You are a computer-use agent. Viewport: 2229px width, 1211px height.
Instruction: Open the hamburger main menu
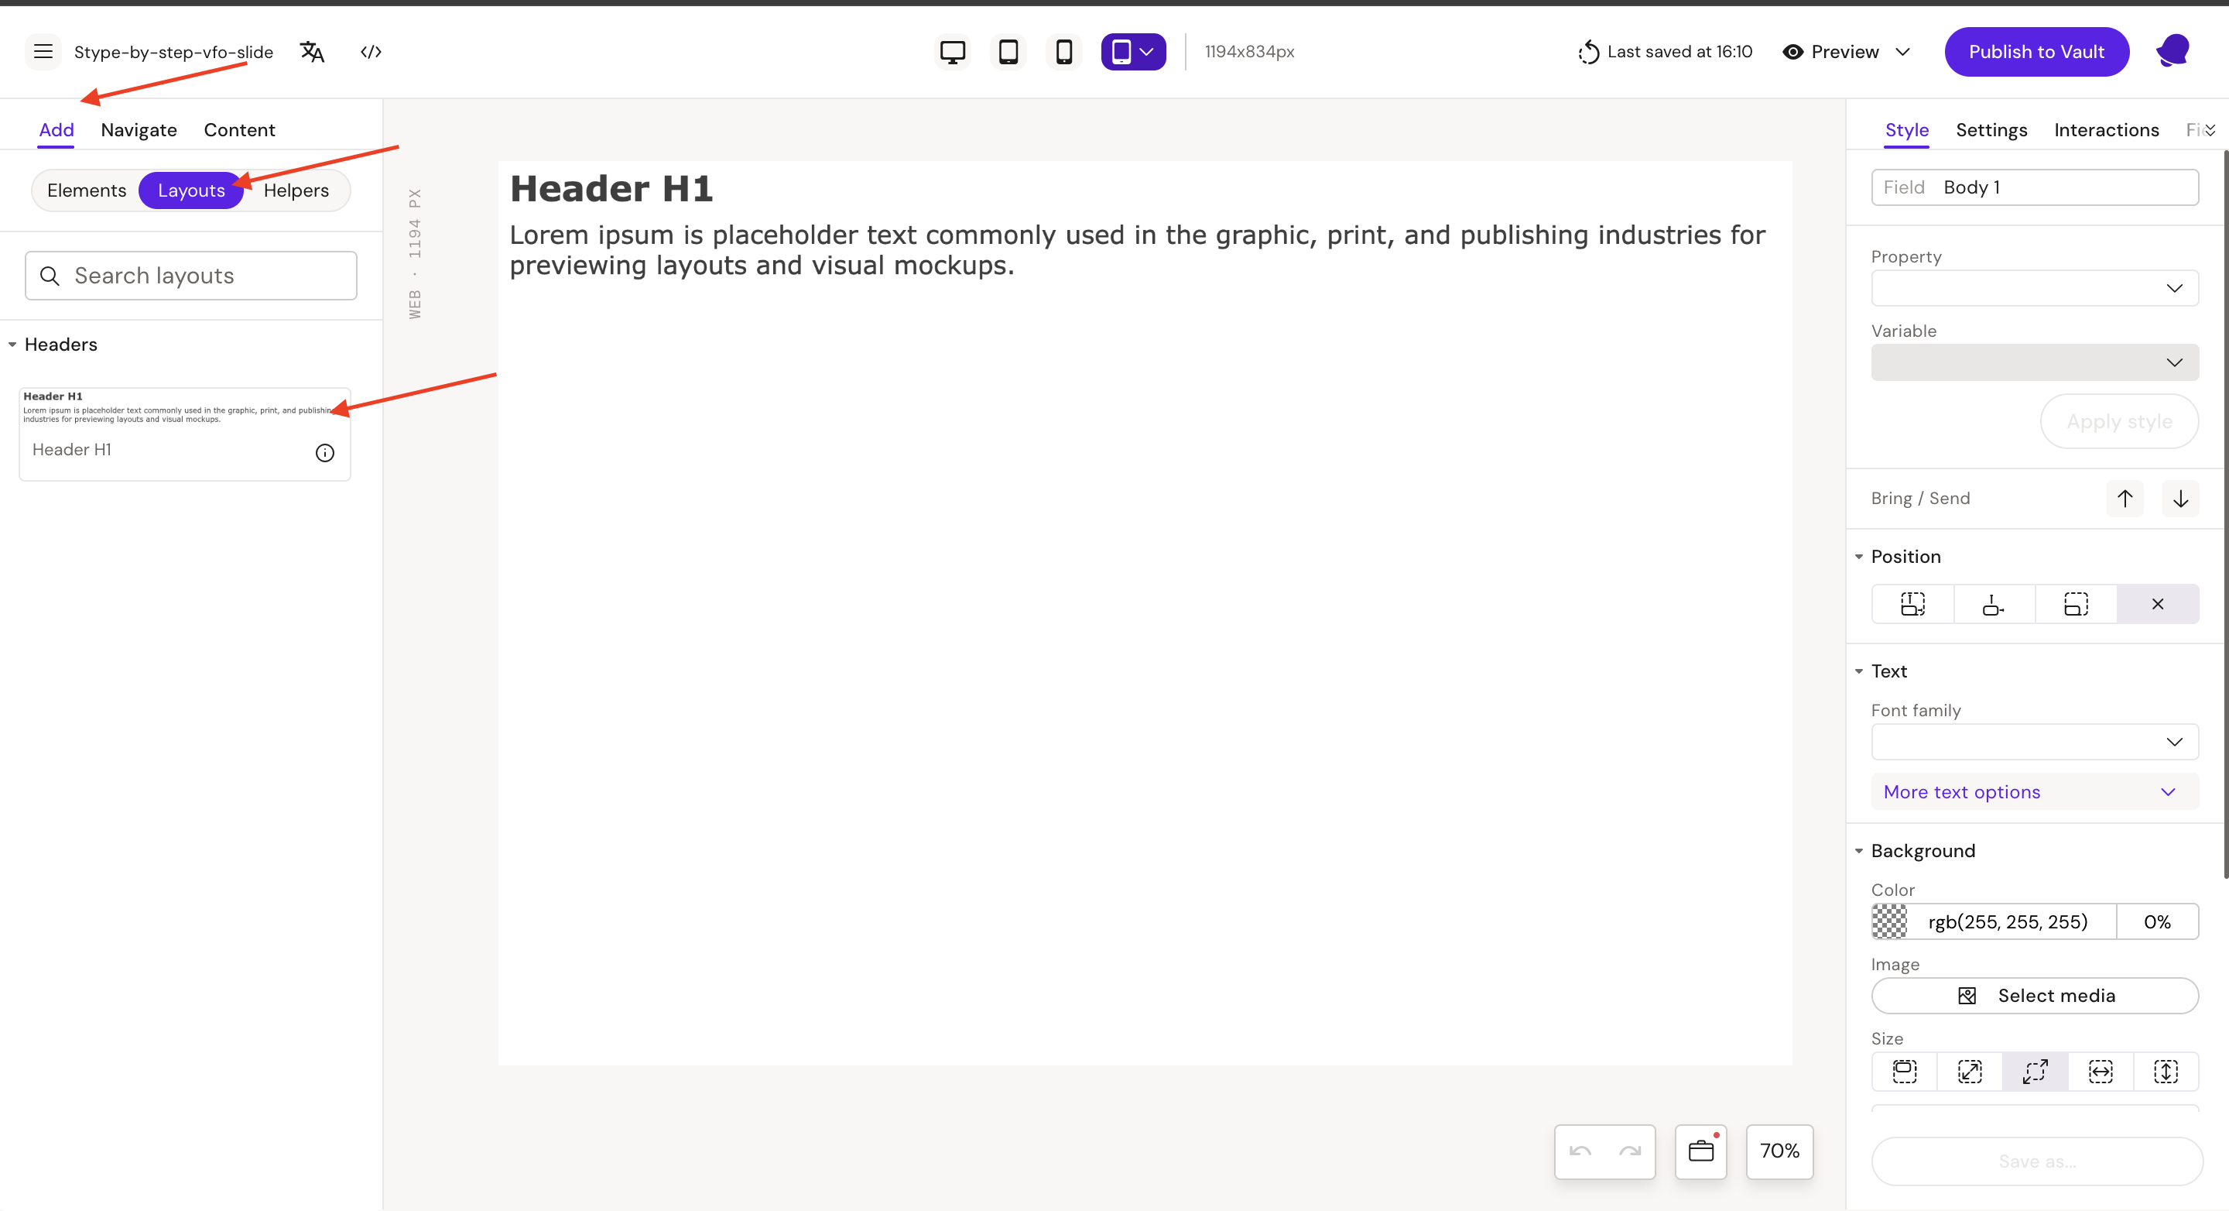(43, 52)
